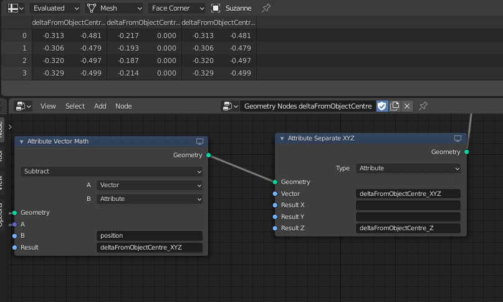
Task: Open the node editor type selector icon
Action: (x=24, y=106)
